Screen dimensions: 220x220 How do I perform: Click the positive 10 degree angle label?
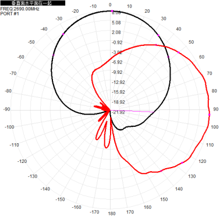(129, 6)
